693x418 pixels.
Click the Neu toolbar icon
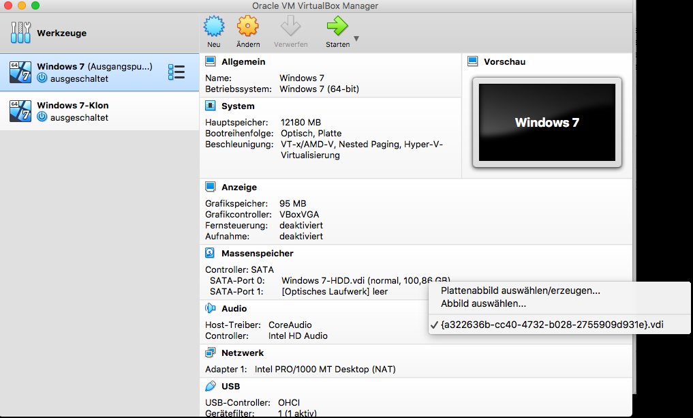point(214,26)
